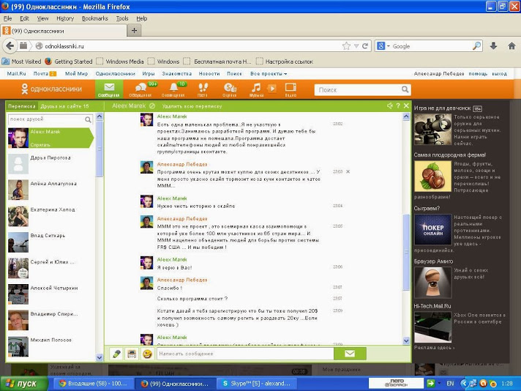
Task: Switch to the Переписка tab
Action: (x=22, y=106)
